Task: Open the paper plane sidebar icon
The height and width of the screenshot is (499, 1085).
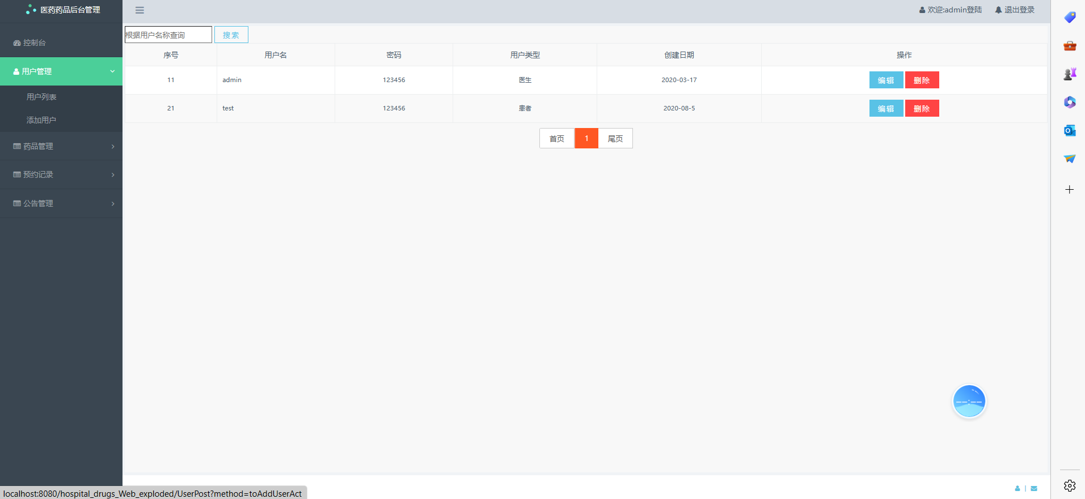Action: click(1070, 159)
